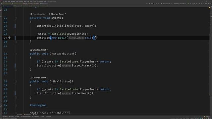Click the #endregion directive on line 44
This screenshot has width=212, height=119.
tap(38, 105)
